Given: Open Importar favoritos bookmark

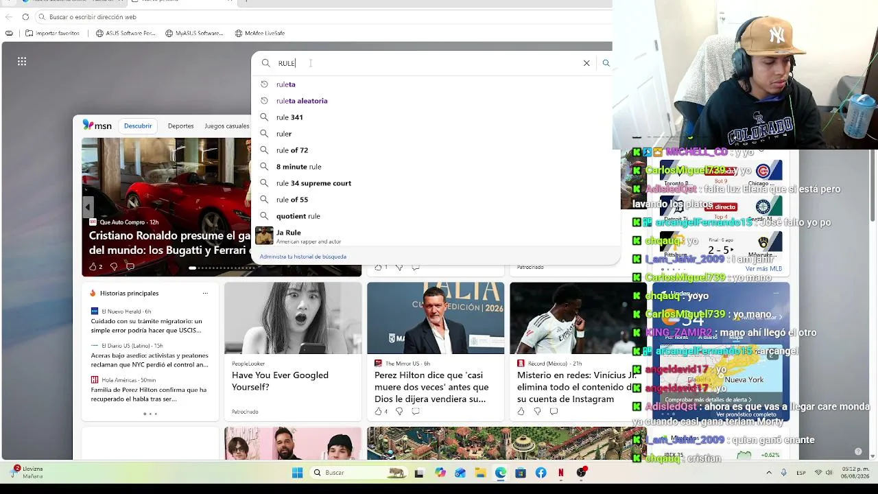Looking at the screenshot, I should click(x=53, y=33).
